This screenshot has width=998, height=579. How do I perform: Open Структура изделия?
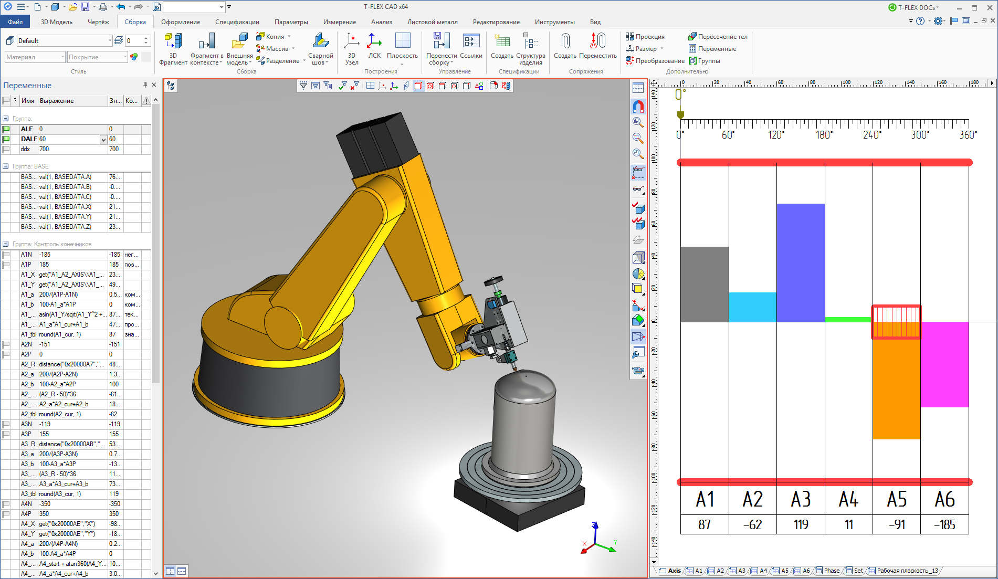point(531,48)
